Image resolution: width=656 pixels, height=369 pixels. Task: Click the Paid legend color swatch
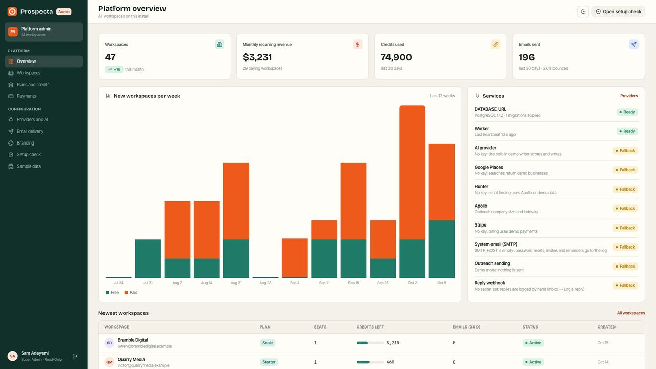(126, 293)
